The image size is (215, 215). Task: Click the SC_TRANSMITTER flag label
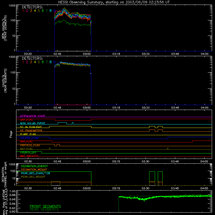(x=31, y=131)
